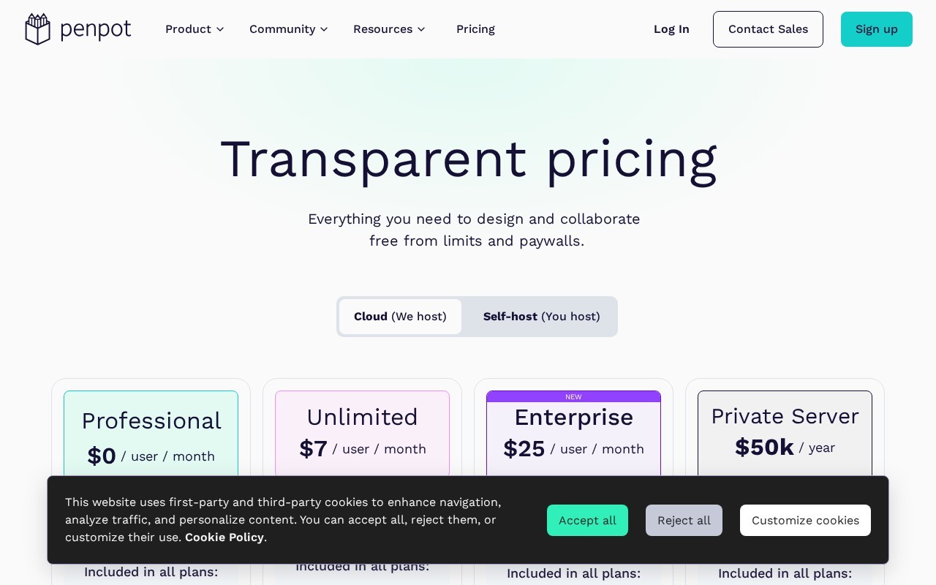Select the Cloud (We host) toggle option
936x585 pixels.
400,317
